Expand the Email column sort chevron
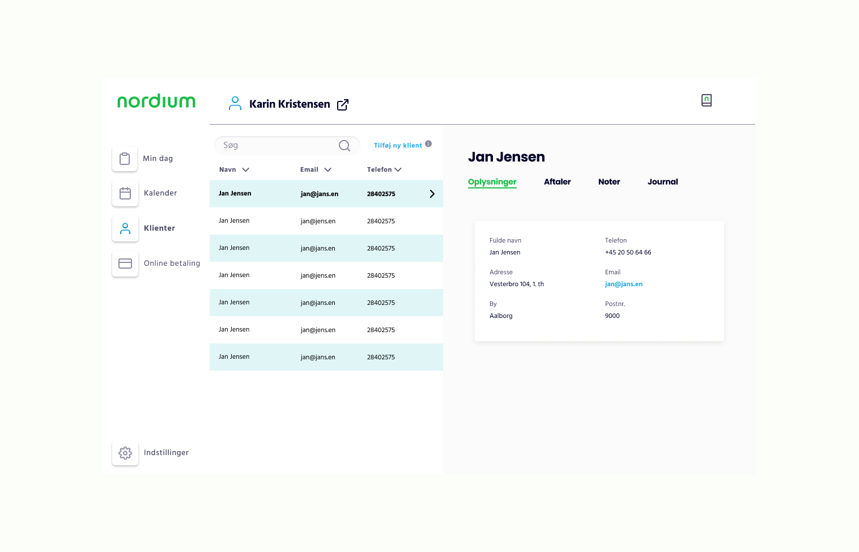The image size is (859, 552). pos(328,169)
